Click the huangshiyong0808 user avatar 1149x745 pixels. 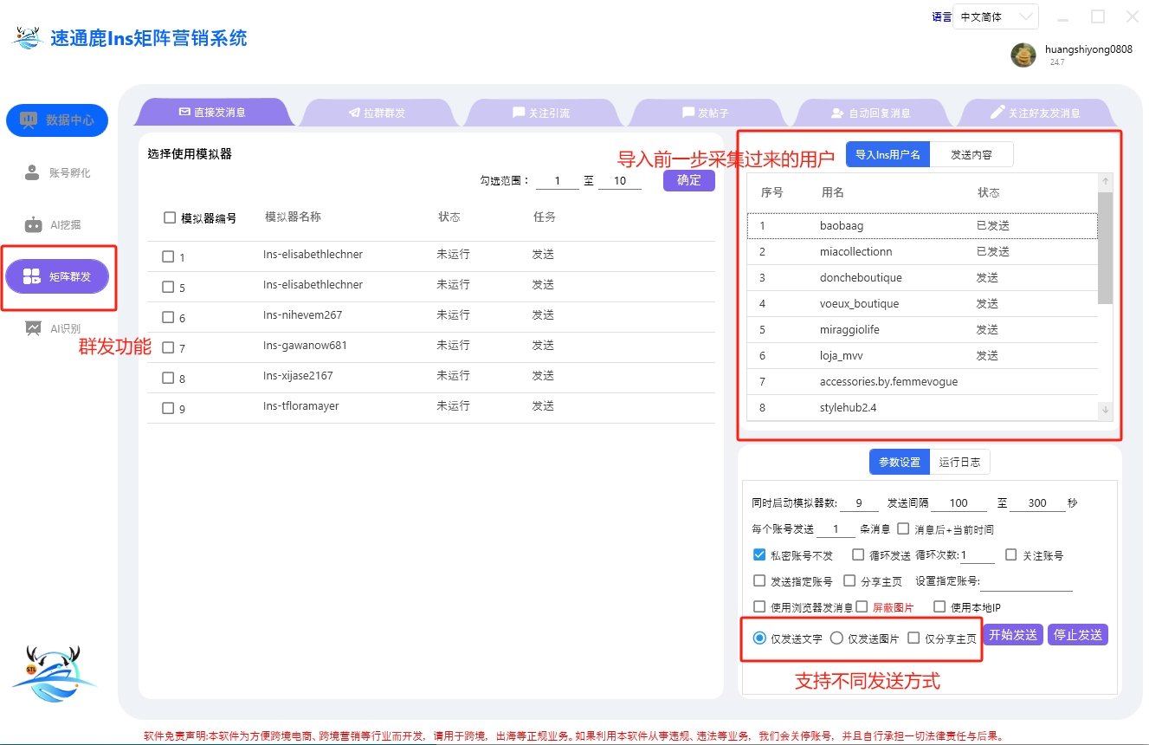[x=1023, y=55]
